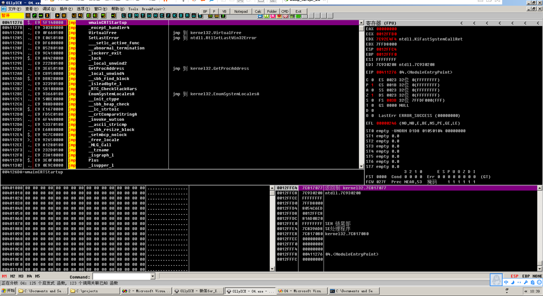This screenshot has height=296, width=543.
Task: Open the 选项(T) menu
Action: click(x=83, y=9)
